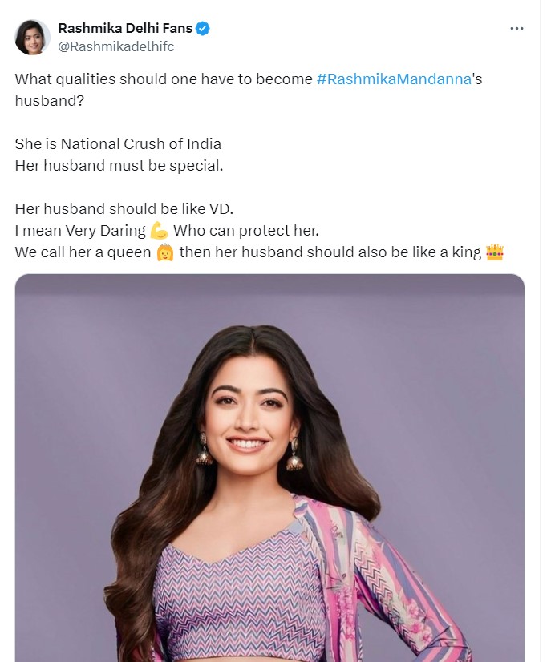Screen dimensions: 559x662
Task: Click the blue verified badge
Action: pos(204,29)
